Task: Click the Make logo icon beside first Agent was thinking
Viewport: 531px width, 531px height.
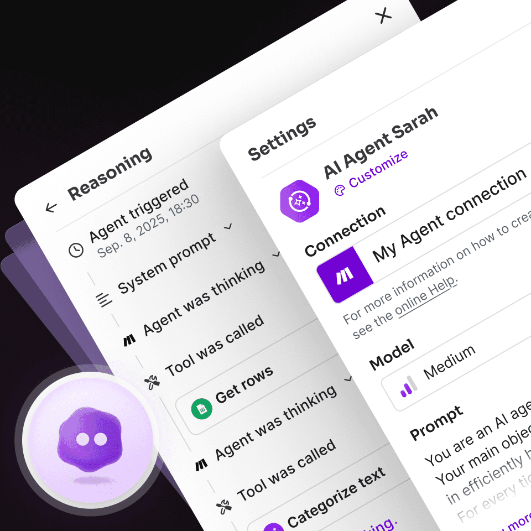Action: point(129,340)
